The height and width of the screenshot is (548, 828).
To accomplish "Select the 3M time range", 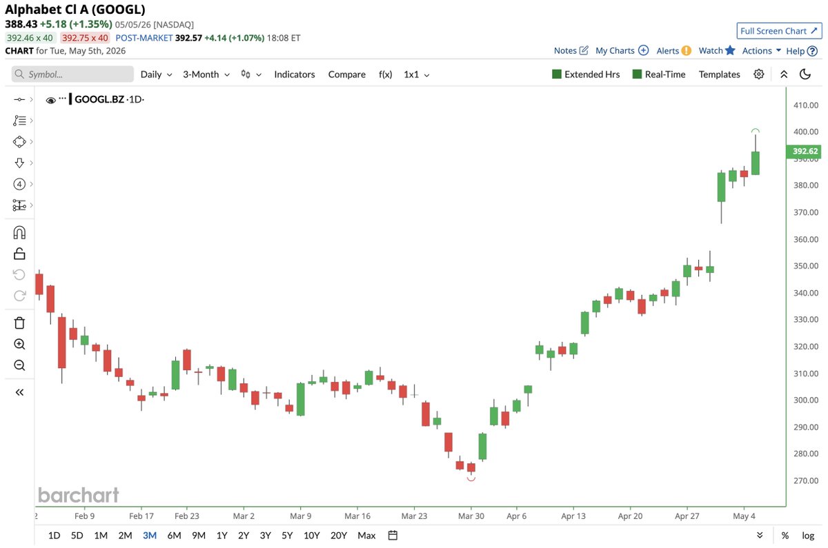I will (x=150, y=536).
